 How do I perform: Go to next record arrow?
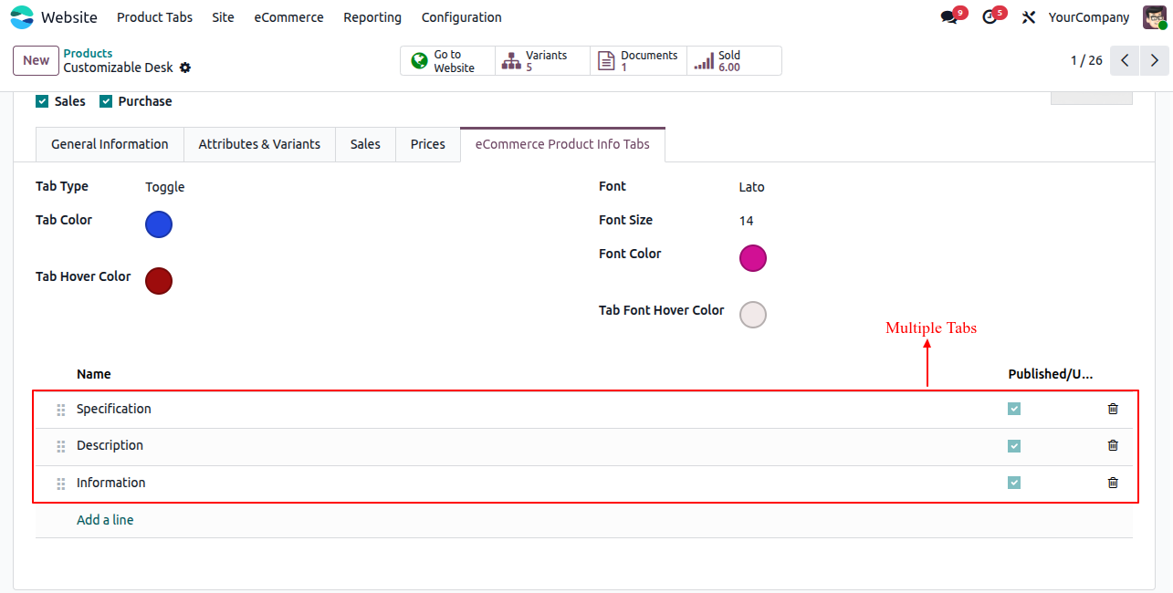coord(1155,60)
